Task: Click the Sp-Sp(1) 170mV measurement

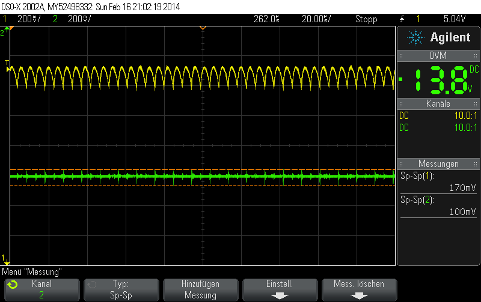Action: tap(438, 182)
